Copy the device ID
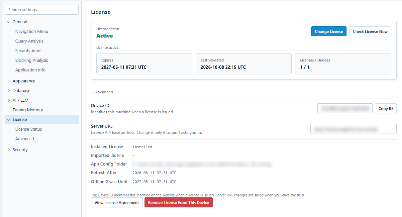402x217 pixels. tap(386, 109)
